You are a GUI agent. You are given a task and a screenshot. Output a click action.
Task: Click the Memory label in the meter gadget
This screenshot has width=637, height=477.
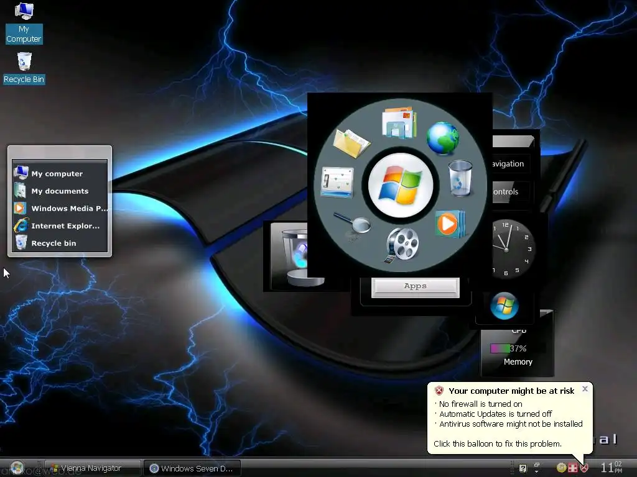[x=518, y=362]
